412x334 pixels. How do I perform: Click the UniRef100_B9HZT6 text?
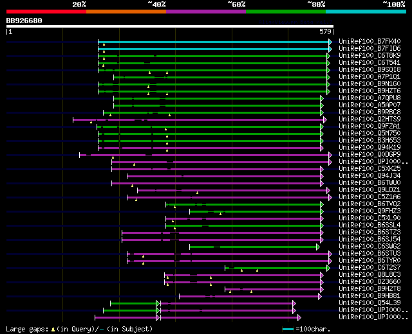[x=370, y=91]
